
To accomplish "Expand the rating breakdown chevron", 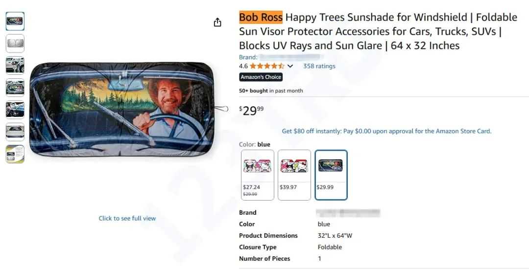I will 290,66.
